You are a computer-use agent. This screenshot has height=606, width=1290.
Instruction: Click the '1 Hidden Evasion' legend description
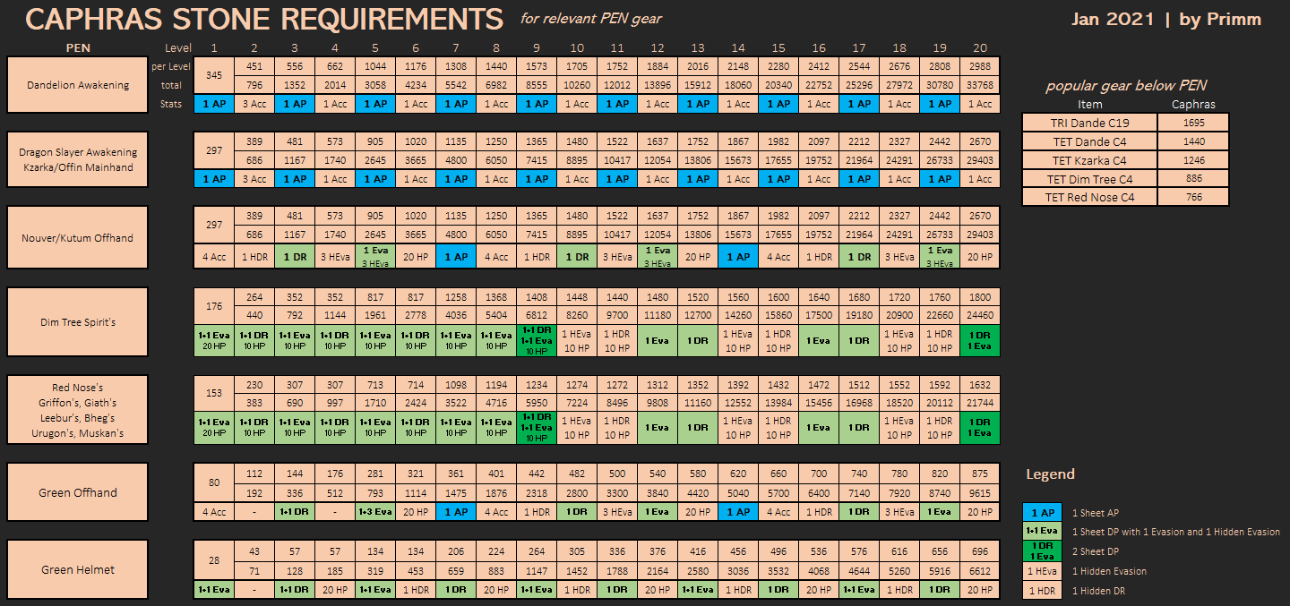coord(1109,571)
